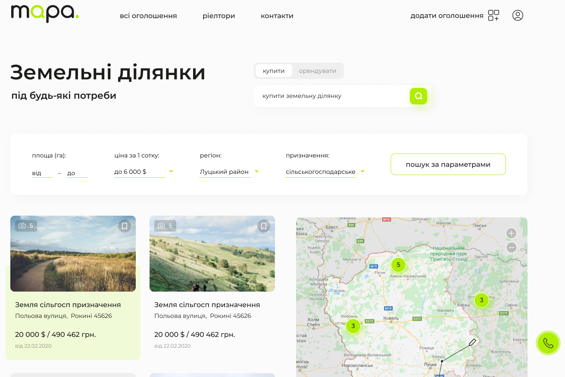This screenshot has height=377, width=565.
Task: Open the price per sotka dropdown
Action: coord(143,172)
